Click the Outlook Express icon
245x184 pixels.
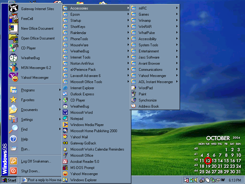pos(65,94)
